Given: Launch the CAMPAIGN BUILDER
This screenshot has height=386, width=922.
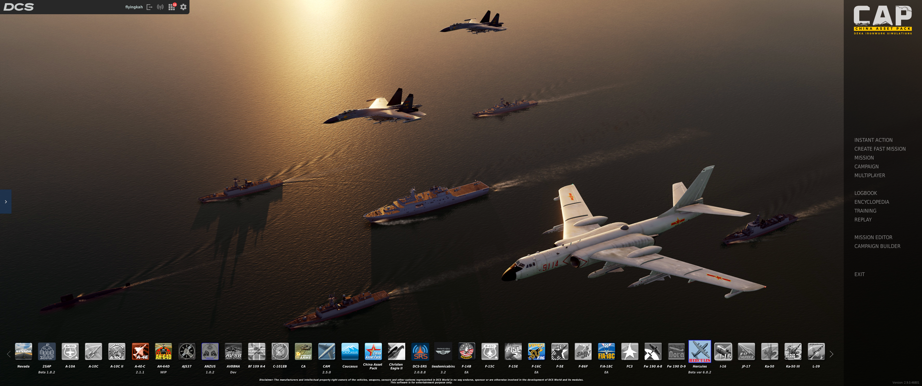Looking at the screenshot, I should point(877,246).
